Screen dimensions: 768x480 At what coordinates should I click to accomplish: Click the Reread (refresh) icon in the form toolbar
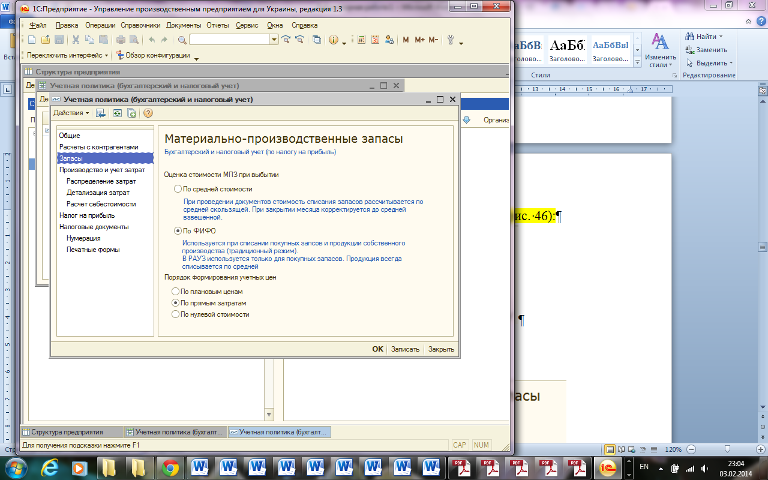point(117,113)
